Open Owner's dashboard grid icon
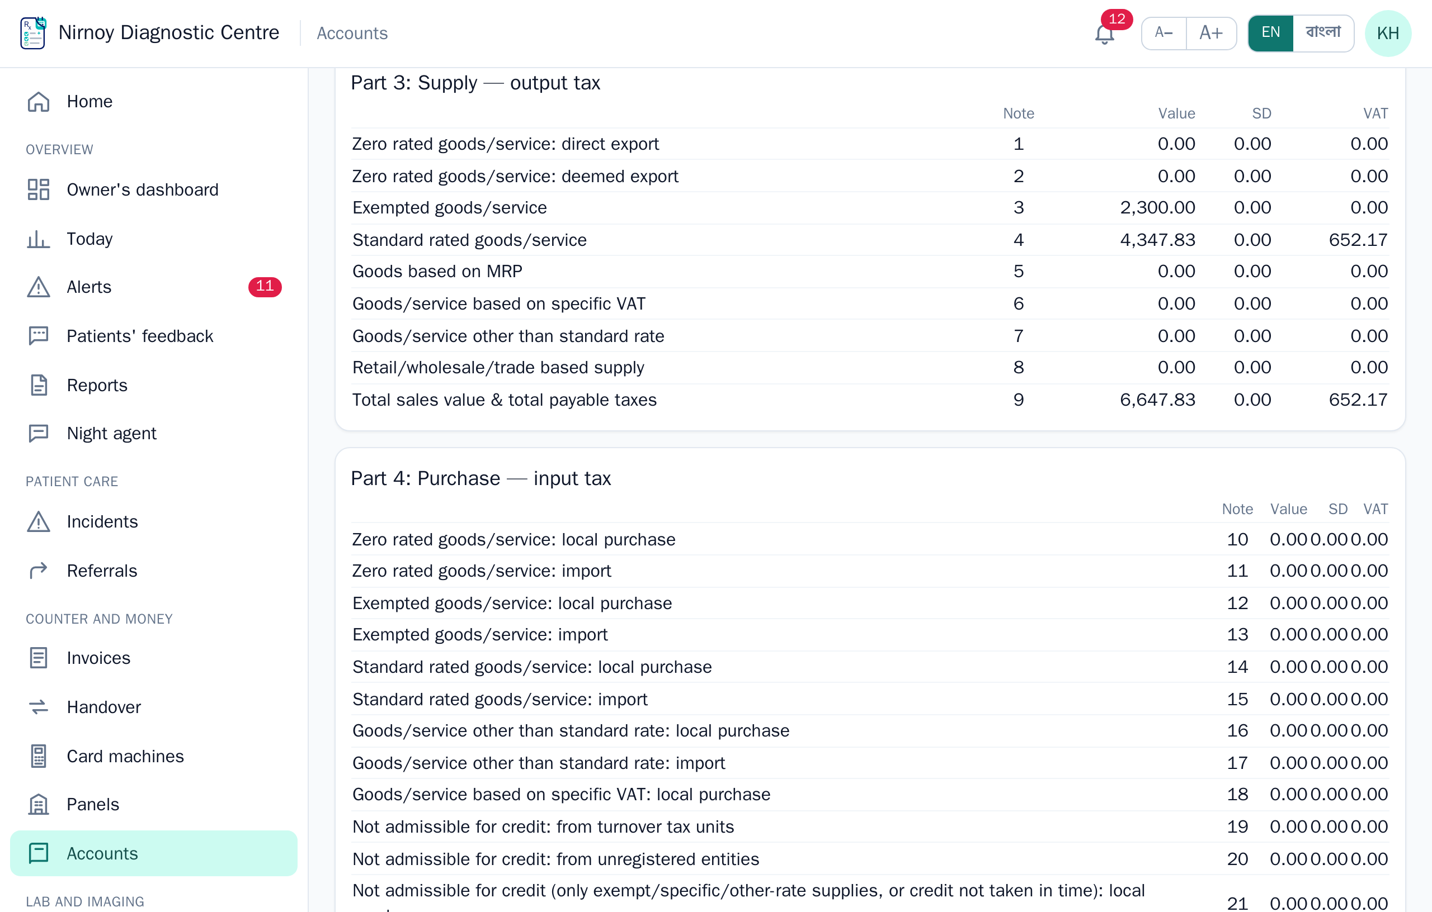This screenshot has height=912, width=1432. [x=39, y=189]
